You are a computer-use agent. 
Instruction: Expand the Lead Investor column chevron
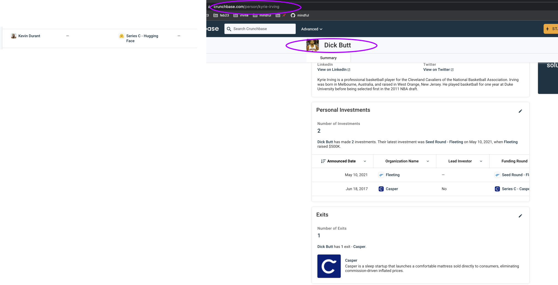pos(481,161)
